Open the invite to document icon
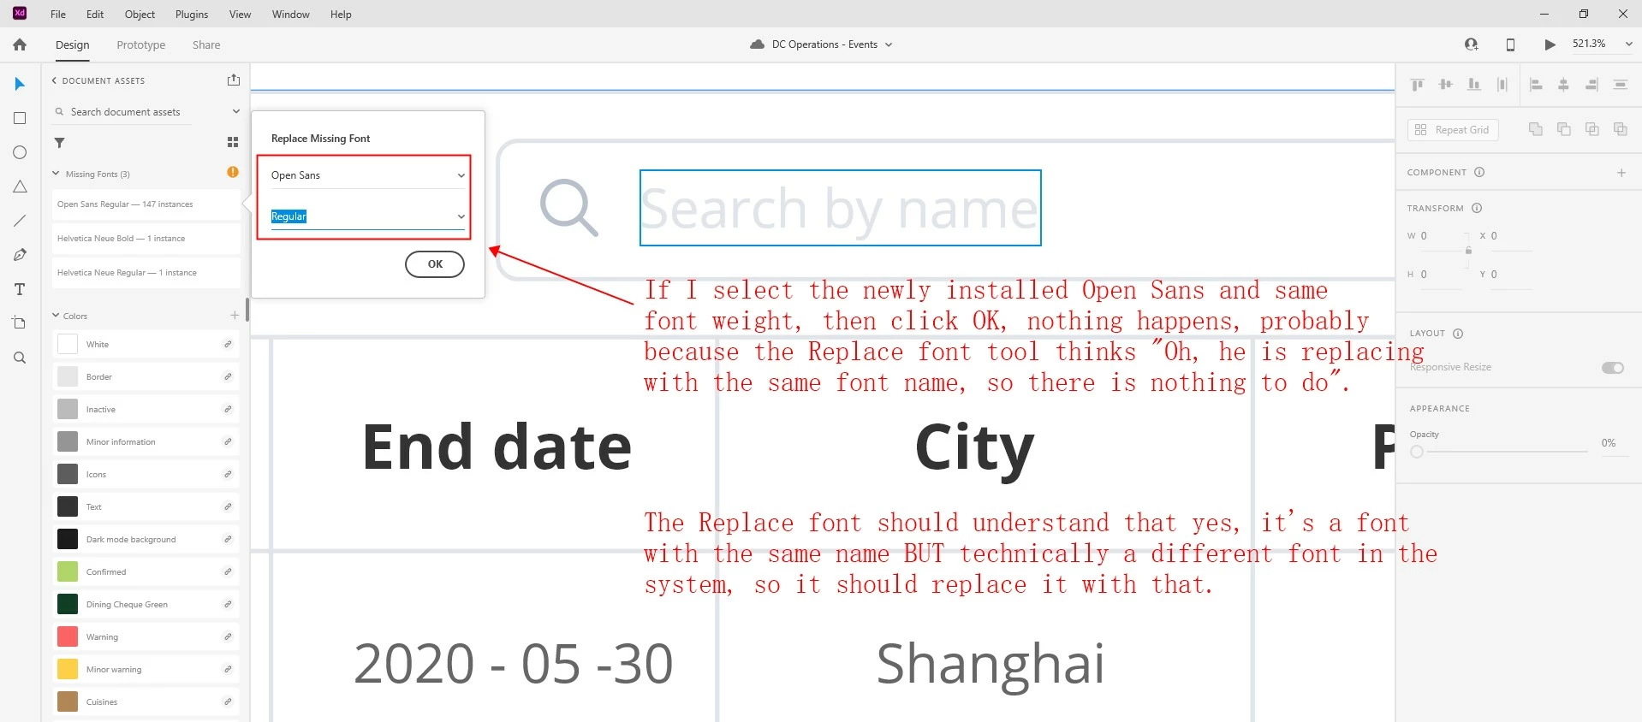 [1472, 44]
